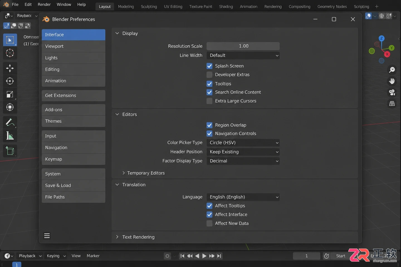
Task: Open the Factor Display Type dropdown
Action: [243, 161]
